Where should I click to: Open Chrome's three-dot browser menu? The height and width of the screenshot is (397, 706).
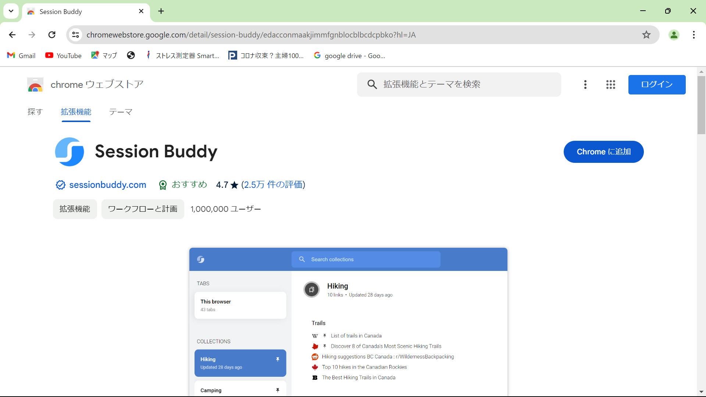tap(694, 35)
